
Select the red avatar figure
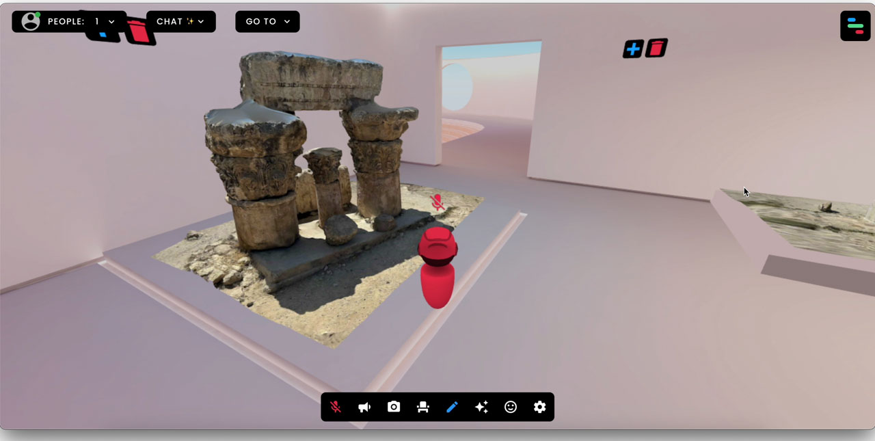pyautogui.click(x=437, y=267)
